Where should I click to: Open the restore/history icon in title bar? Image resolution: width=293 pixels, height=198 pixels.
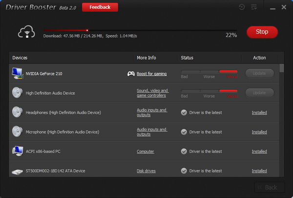tap(242, 7)
